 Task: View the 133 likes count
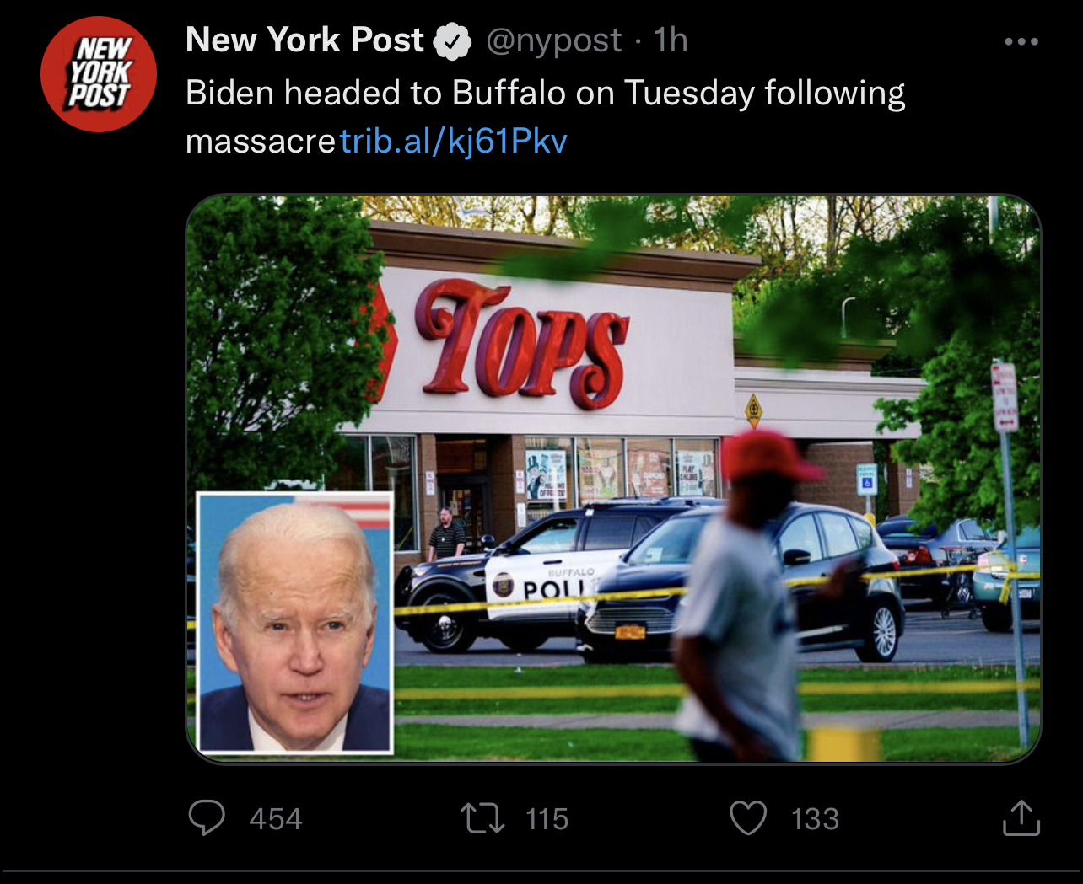pyautogui.click(x=815, y=819)
